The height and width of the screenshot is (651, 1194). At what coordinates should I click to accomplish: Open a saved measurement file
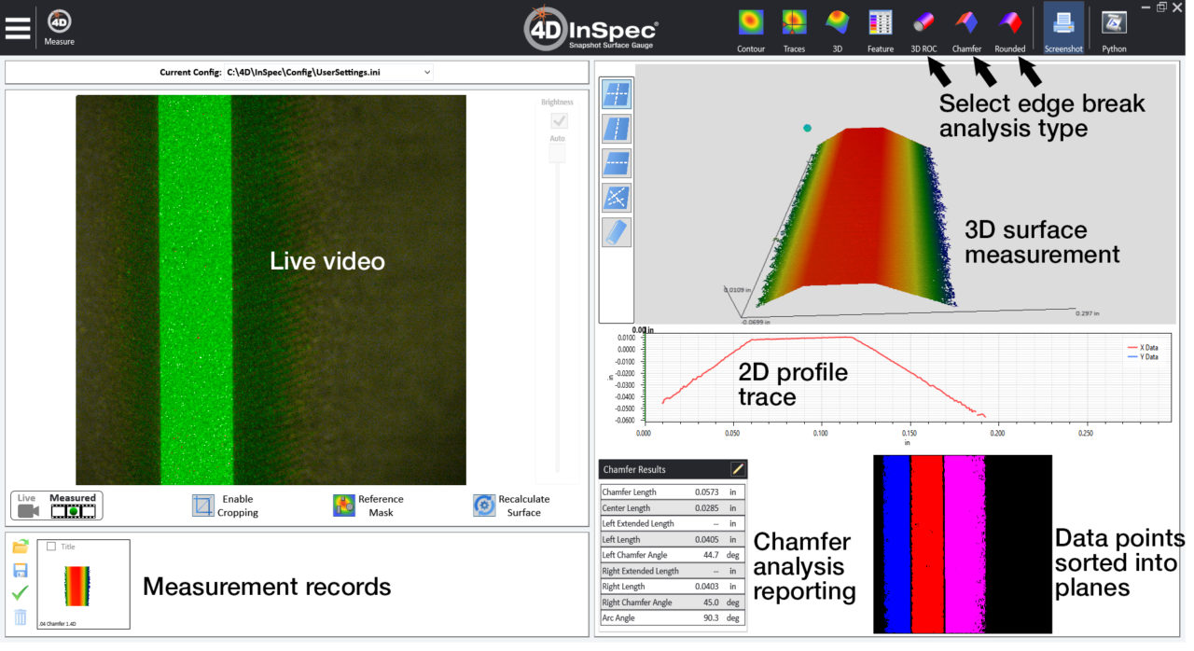click(19, 547)
